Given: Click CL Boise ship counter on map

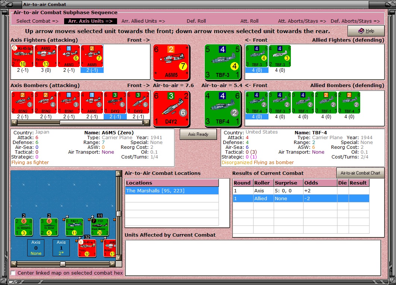Looking at the screenshot, I should pos(49,227).
